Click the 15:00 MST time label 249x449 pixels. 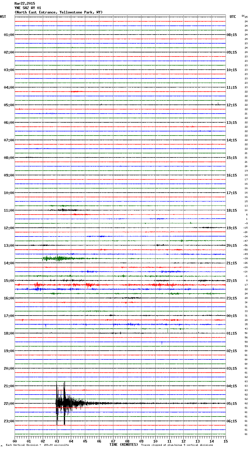point(9,281)
